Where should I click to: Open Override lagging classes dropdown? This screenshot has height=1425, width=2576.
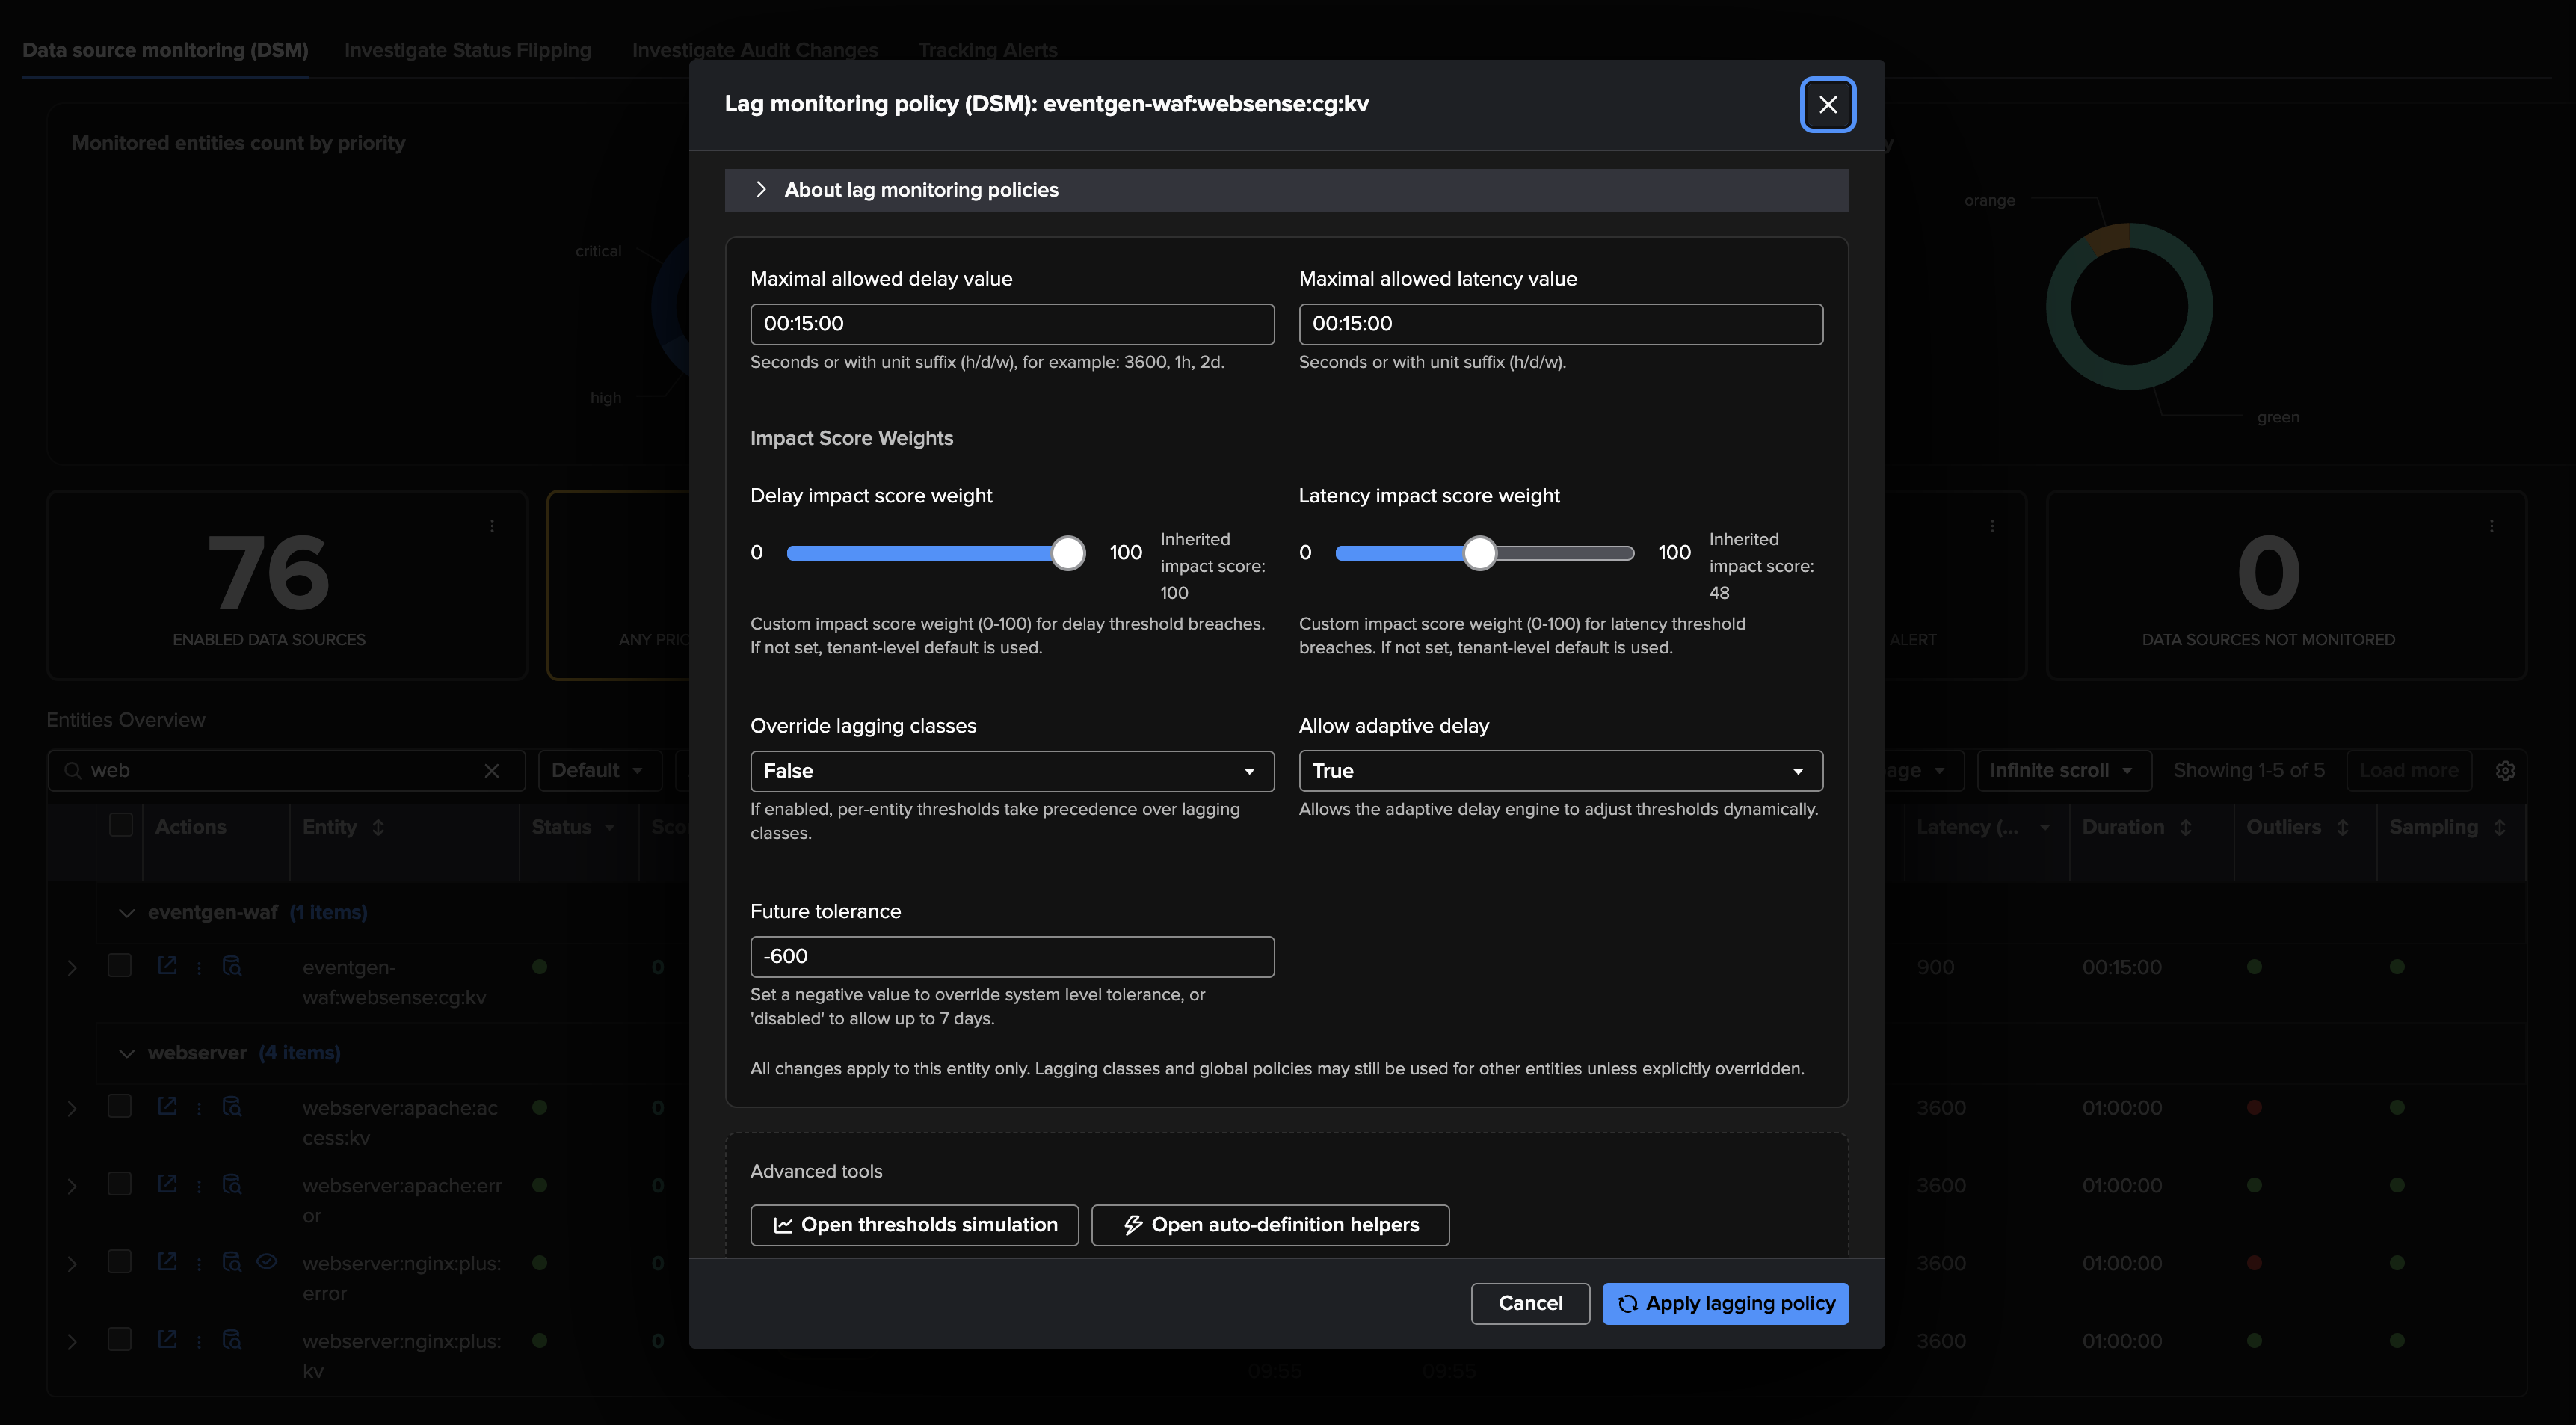(1011, 771)
